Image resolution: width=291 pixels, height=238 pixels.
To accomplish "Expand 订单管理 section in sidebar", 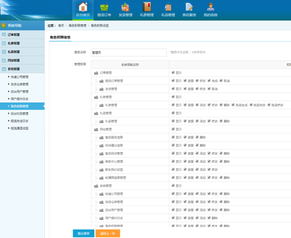I will point(14,35).
